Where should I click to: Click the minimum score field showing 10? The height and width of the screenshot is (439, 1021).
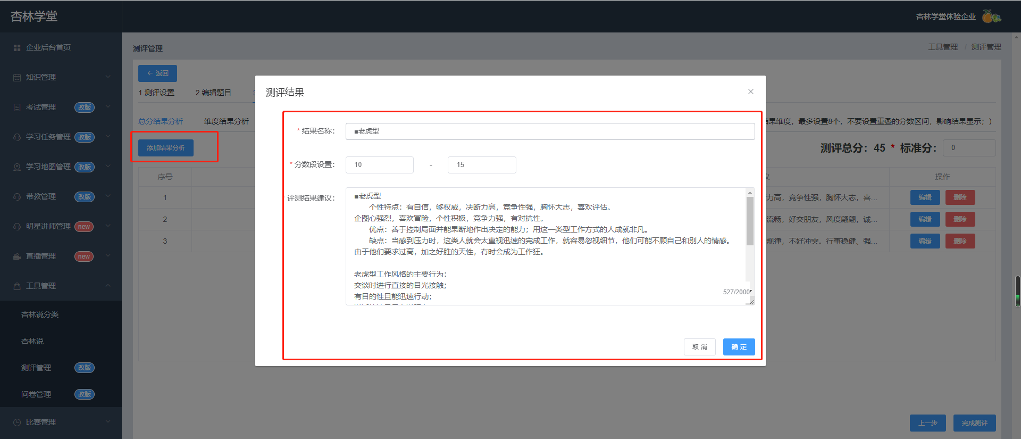[380, 165]
